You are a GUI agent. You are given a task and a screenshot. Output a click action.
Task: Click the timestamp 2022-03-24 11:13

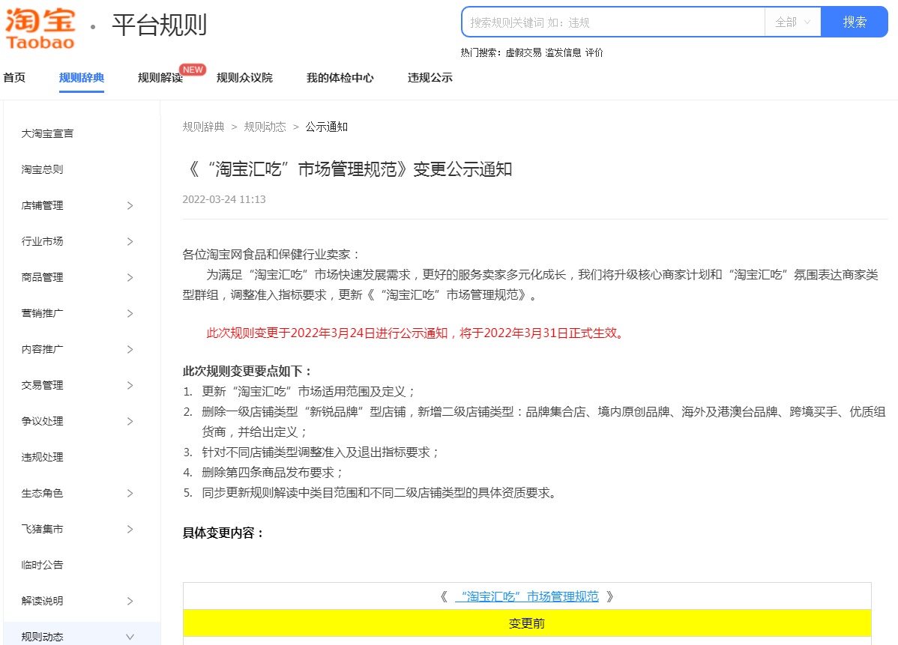click(x=224, y=200)
